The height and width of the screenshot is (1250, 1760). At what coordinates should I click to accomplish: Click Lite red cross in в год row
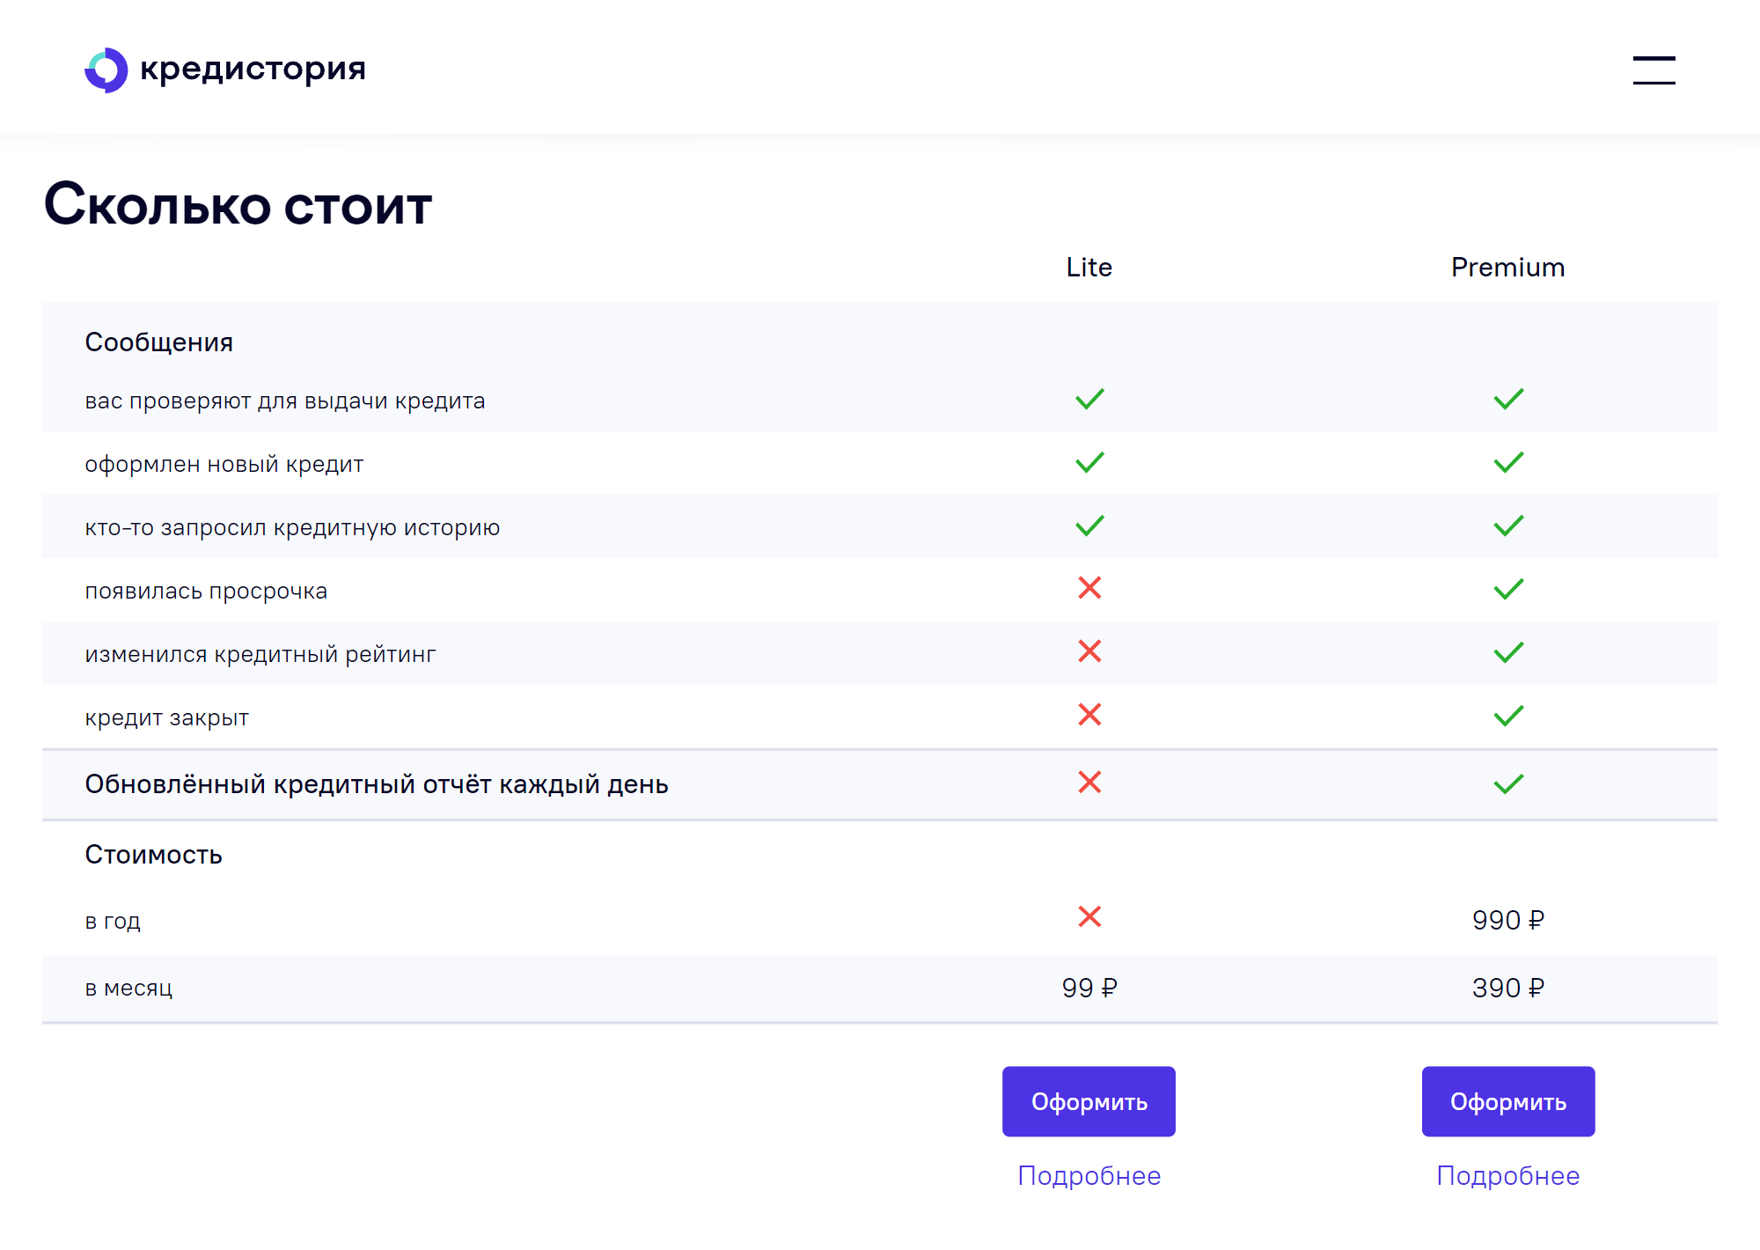(1089, 917)
